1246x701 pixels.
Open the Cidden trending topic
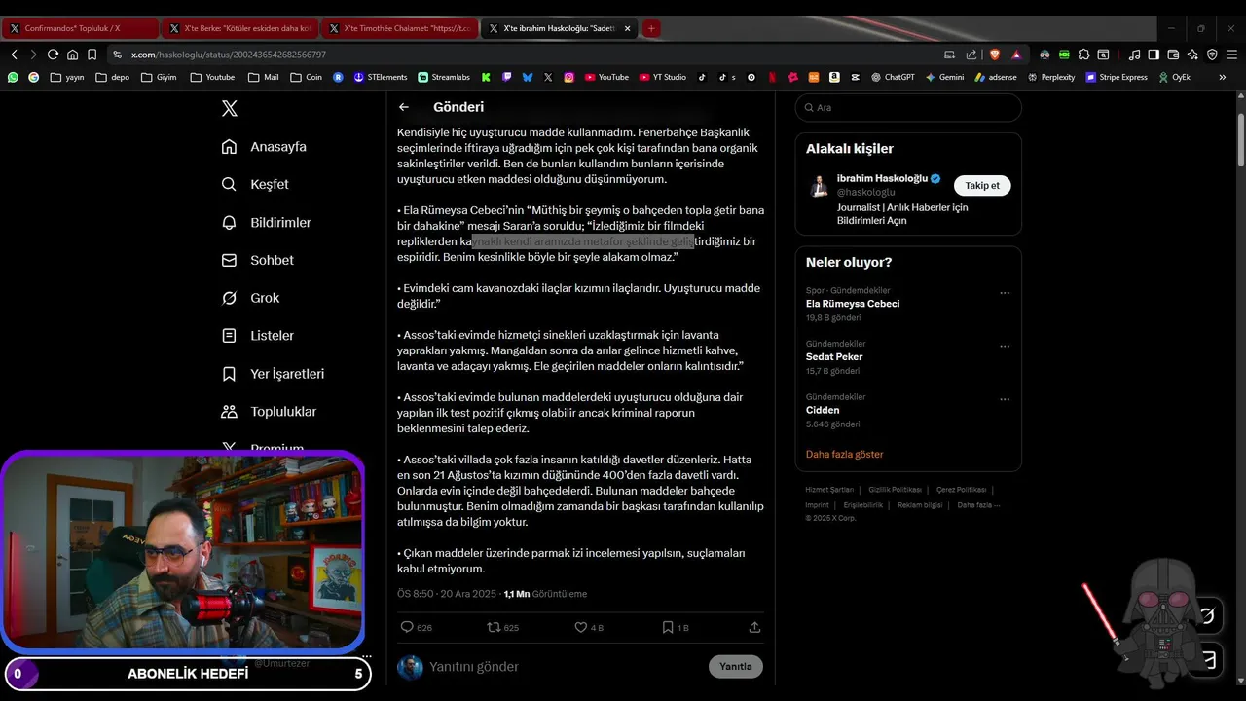point(823,410)
